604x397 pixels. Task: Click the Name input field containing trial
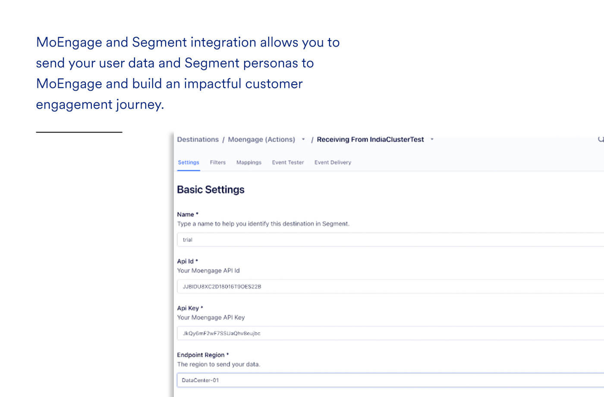pos(390,239)
